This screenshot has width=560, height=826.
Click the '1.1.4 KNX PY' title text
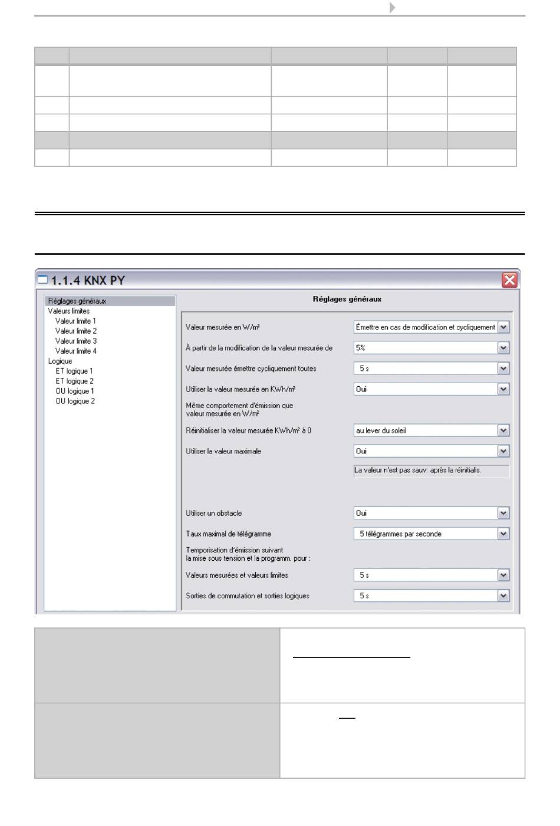pos(88,280)
